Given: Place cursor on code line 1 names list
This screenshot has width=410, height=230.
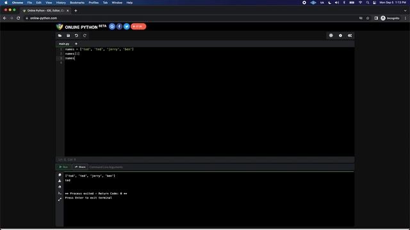Looking at the screenshot, I should coord(99,49).
